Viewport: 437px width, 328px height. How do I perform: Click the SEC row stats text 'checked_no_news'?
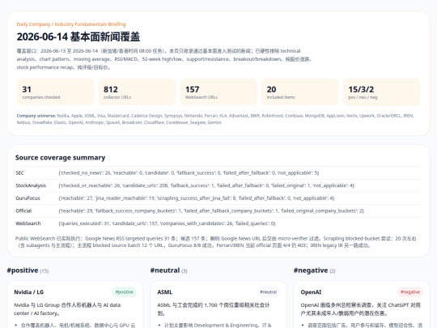tap(81, 173)
